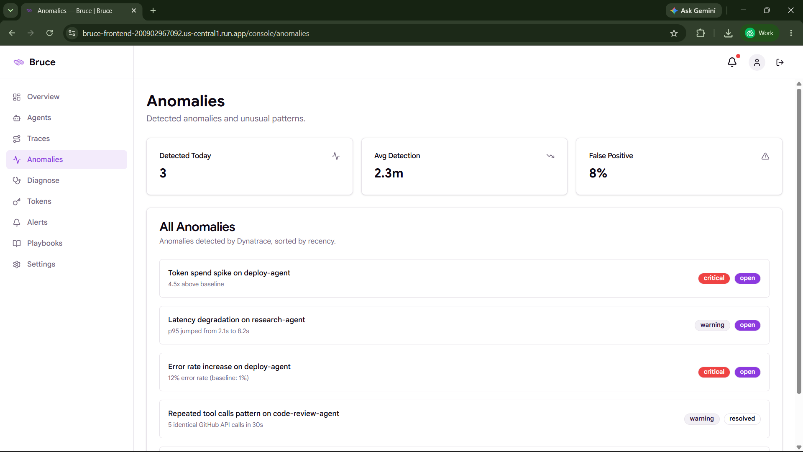Open Token spend spike on deploy-agent anomaly
Screen dimensions: 803x452
coord(464,278)
